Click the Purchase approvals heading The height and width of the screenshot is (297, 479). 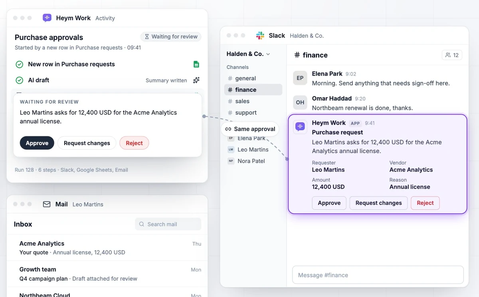pos(49,38)
